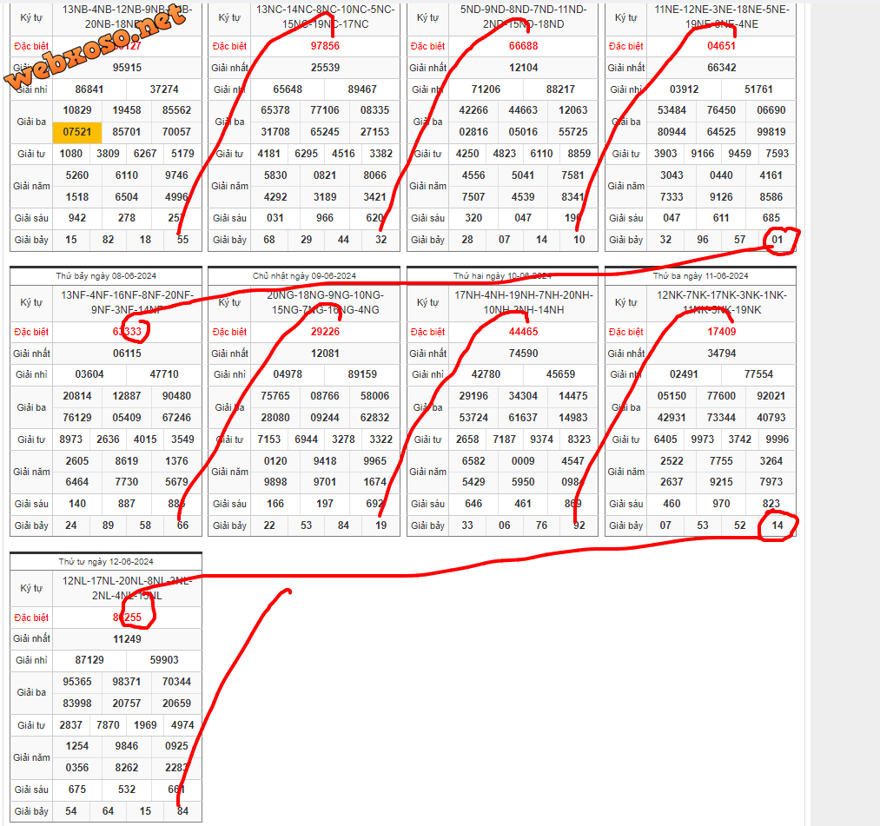
Task: Open the Thứ bảy ngày 08-06-2024 header
Action: pyautogui.click(x=105, y=276)
